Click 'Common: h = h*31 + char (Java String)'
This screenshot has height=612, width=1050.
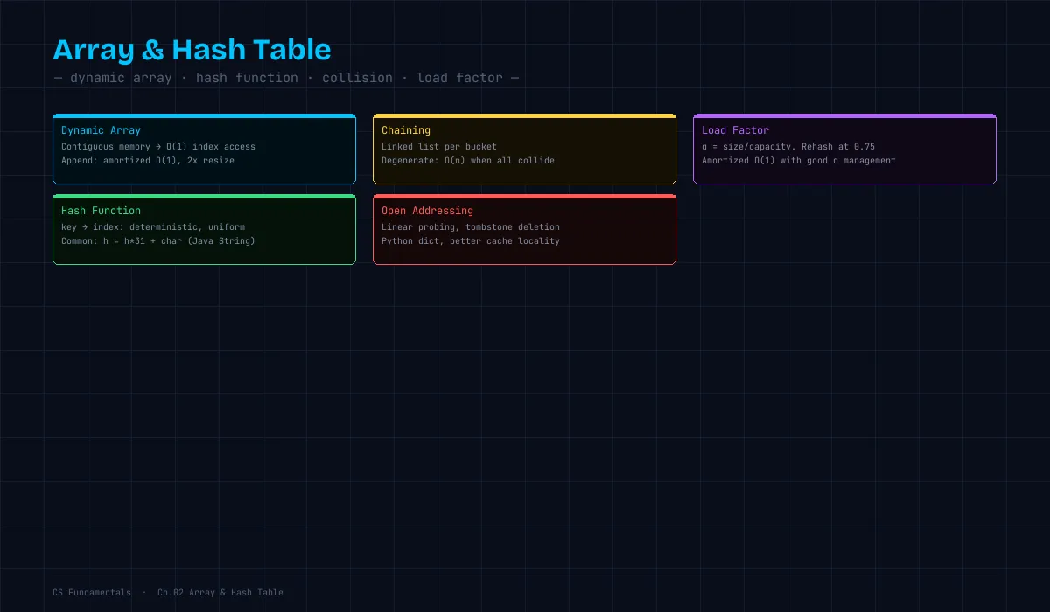click(x=158, y=241)
